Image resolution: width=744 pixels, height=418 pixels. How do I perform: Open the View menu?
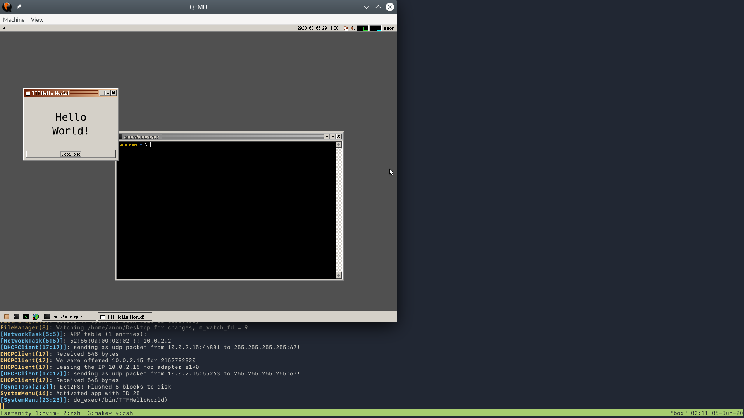click(37, 20)
